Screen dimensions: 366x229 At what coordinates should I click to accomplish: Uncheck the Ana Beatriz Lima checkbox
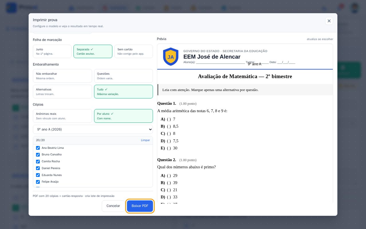(x=38, y=148)
